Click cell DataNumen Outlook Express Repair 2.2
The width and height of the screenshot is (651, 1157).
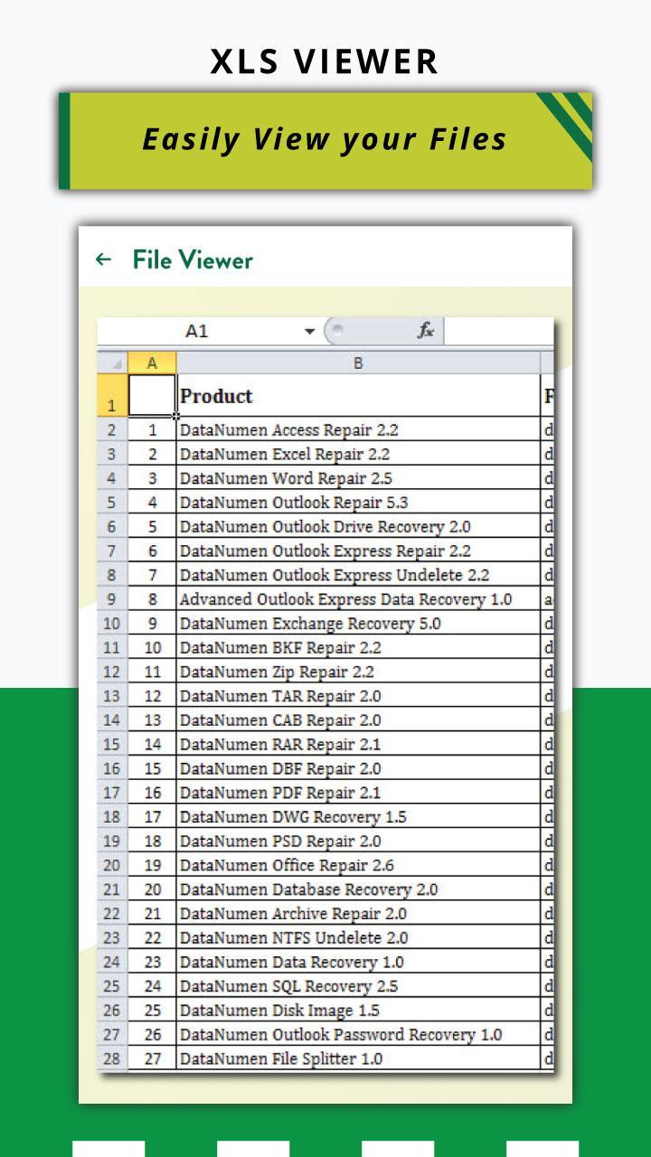pyautogui.click(x=358, y=550)
